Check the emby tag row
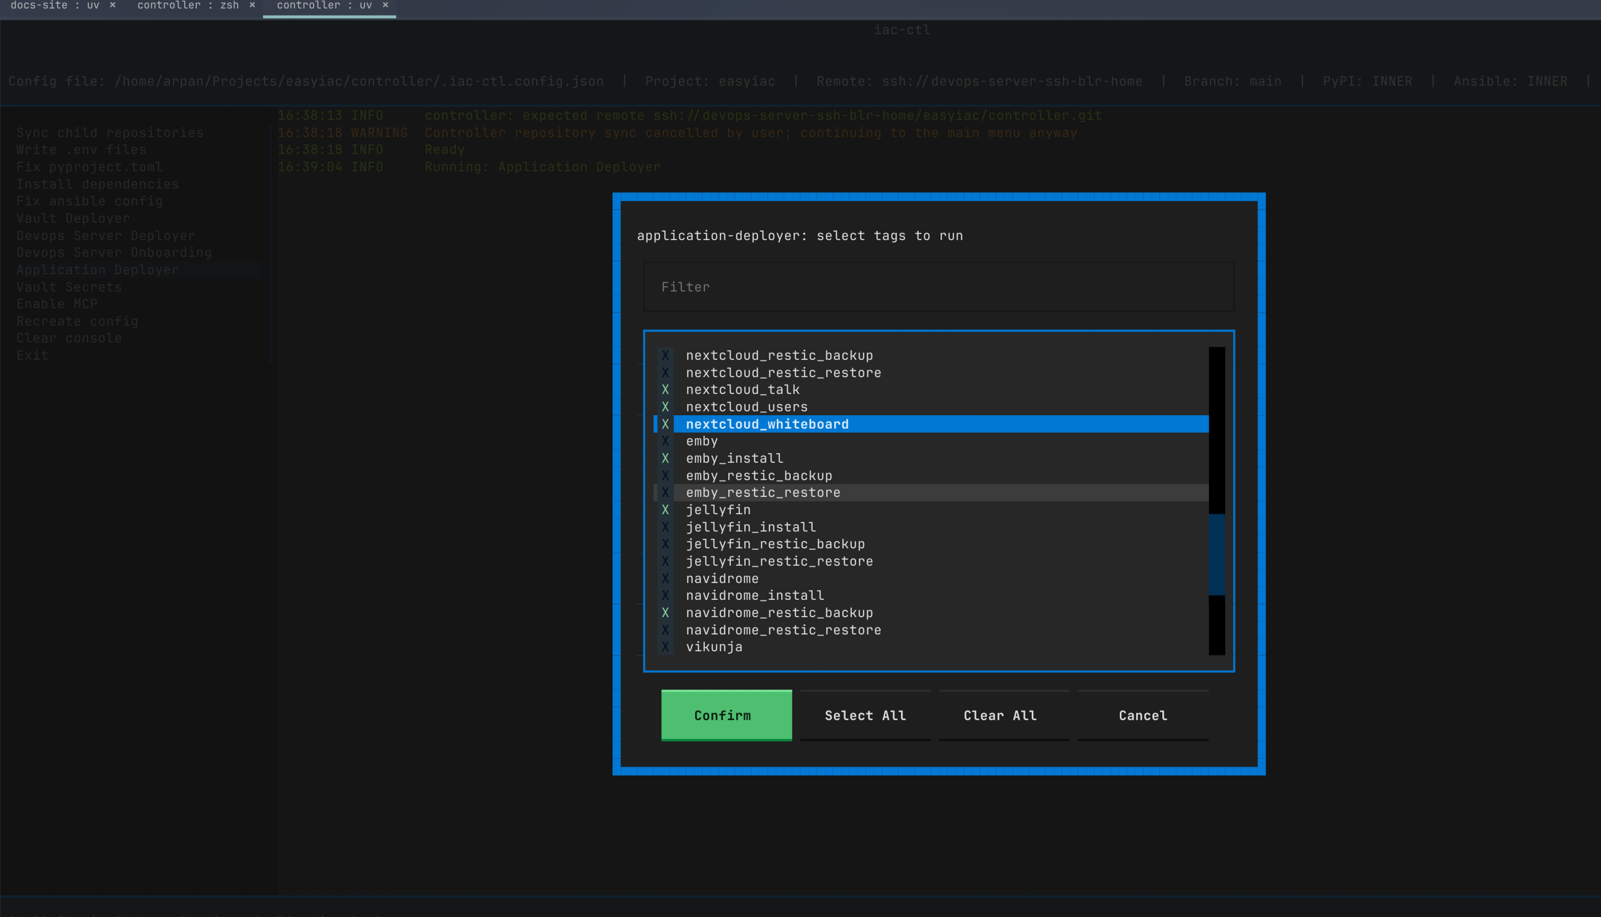The height and width of the screenshot is (917, 1601). (x=931, y=441)
